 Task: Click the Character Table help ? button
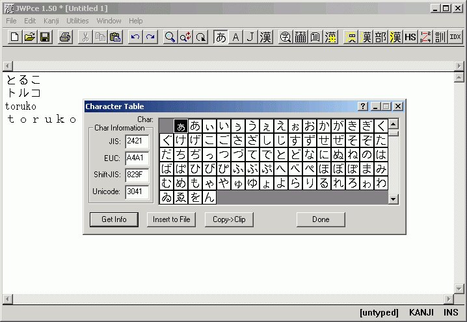363,106
